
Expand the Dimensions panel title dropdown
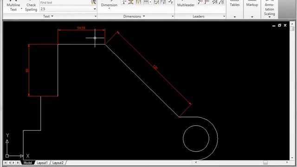[x=144, y=16]
